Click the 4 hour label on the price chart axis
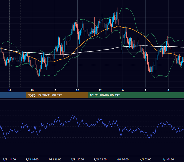 tap(168, 90)
